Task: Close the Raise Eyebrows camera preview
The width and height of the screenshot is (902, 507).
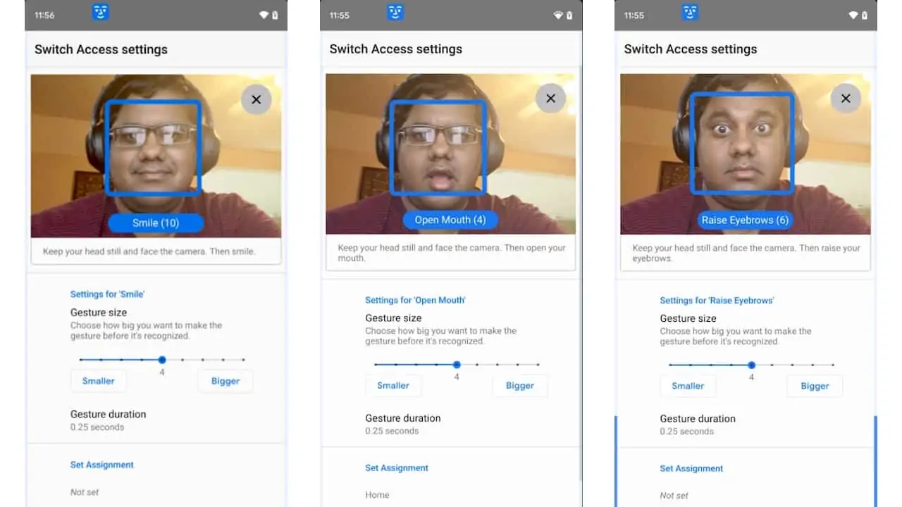Action: (846, 98)
